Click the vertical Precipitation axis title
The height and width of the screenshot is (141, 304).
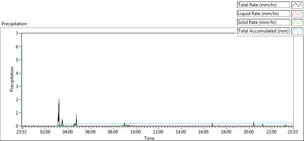(x=12, y=79)
